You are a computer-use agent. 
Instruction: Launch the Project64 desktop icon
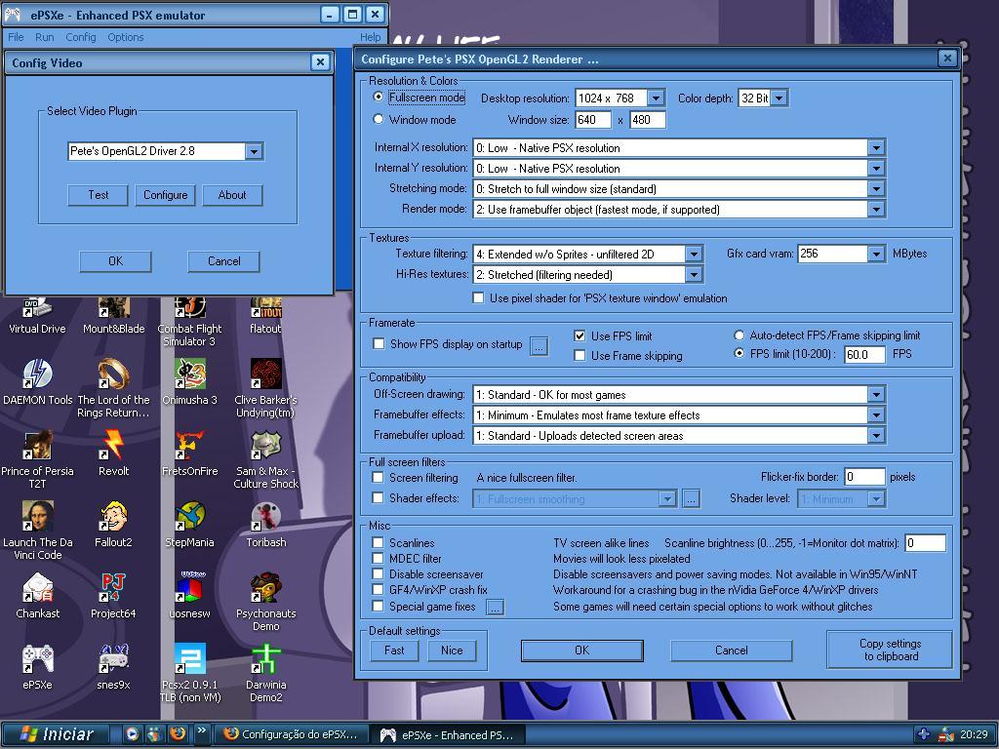tap(113, 596)
